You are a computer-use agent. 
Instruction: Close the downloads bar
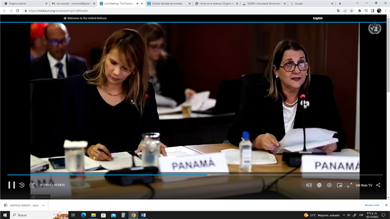click(x=386, y=205)
